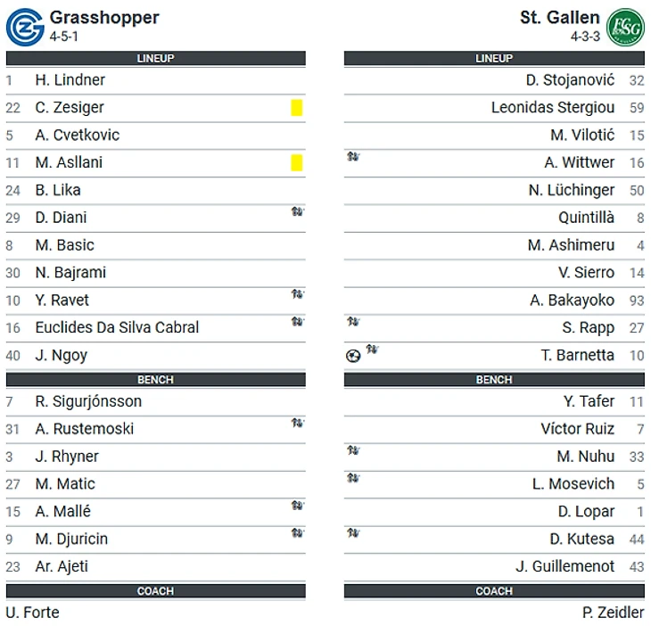The width and height of the screenshot is (651, 626).
Task: Click Y. Ravet's substitution icon
Action: pyautogui.click(x=297, y=294)
